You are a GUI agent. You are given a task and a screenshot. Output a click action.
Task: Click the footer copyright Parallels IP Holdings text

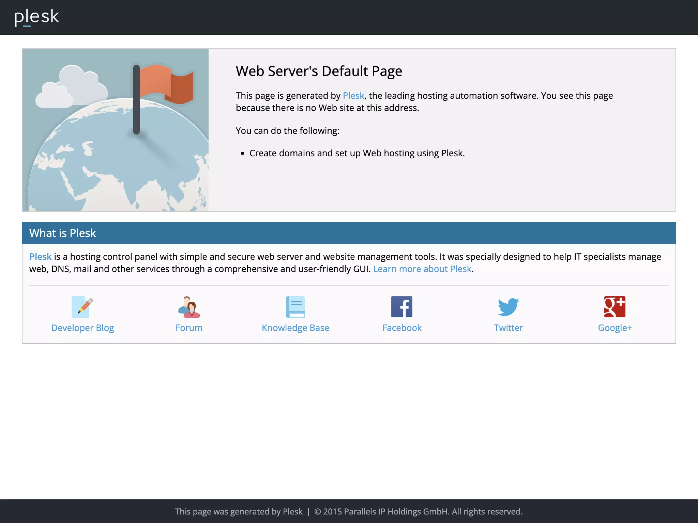coord(418,511)
